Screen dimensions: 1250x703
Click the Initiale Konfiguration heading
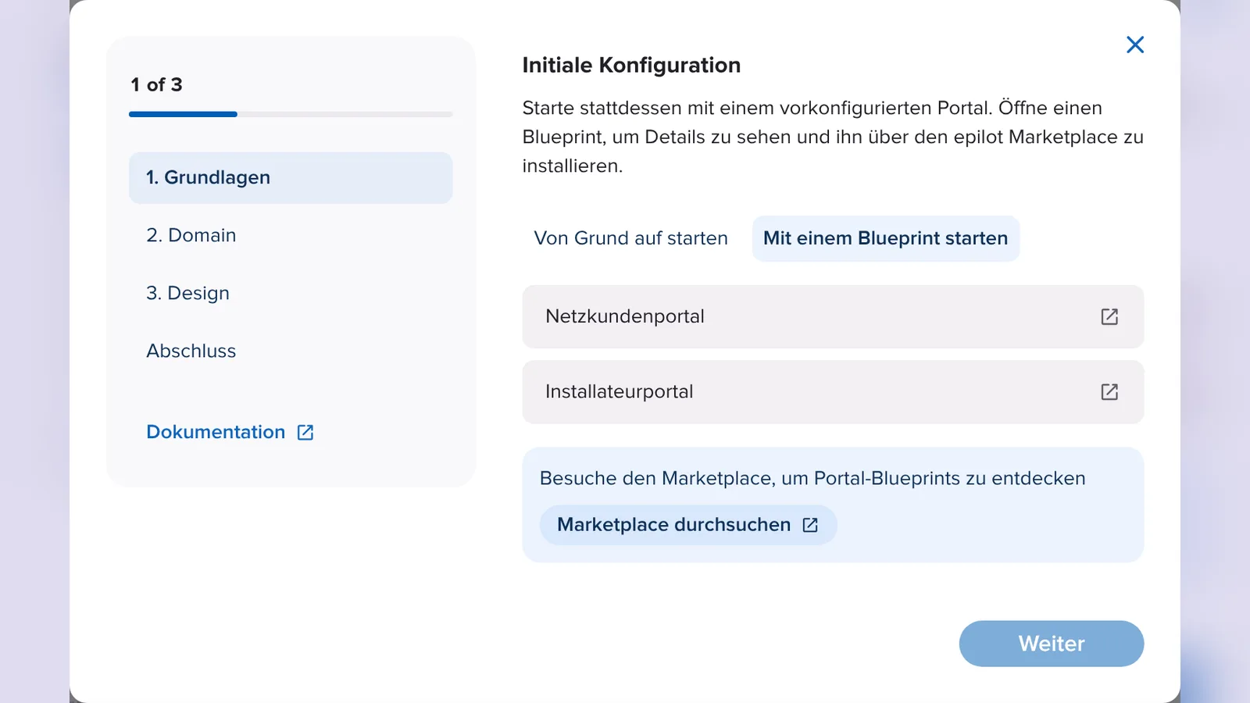[x=631, y=65]
